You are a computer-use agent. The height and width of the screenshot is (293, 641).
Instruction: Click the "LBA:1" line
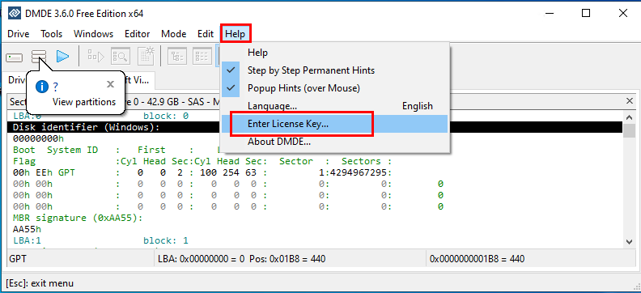click(x=27, y=240)
